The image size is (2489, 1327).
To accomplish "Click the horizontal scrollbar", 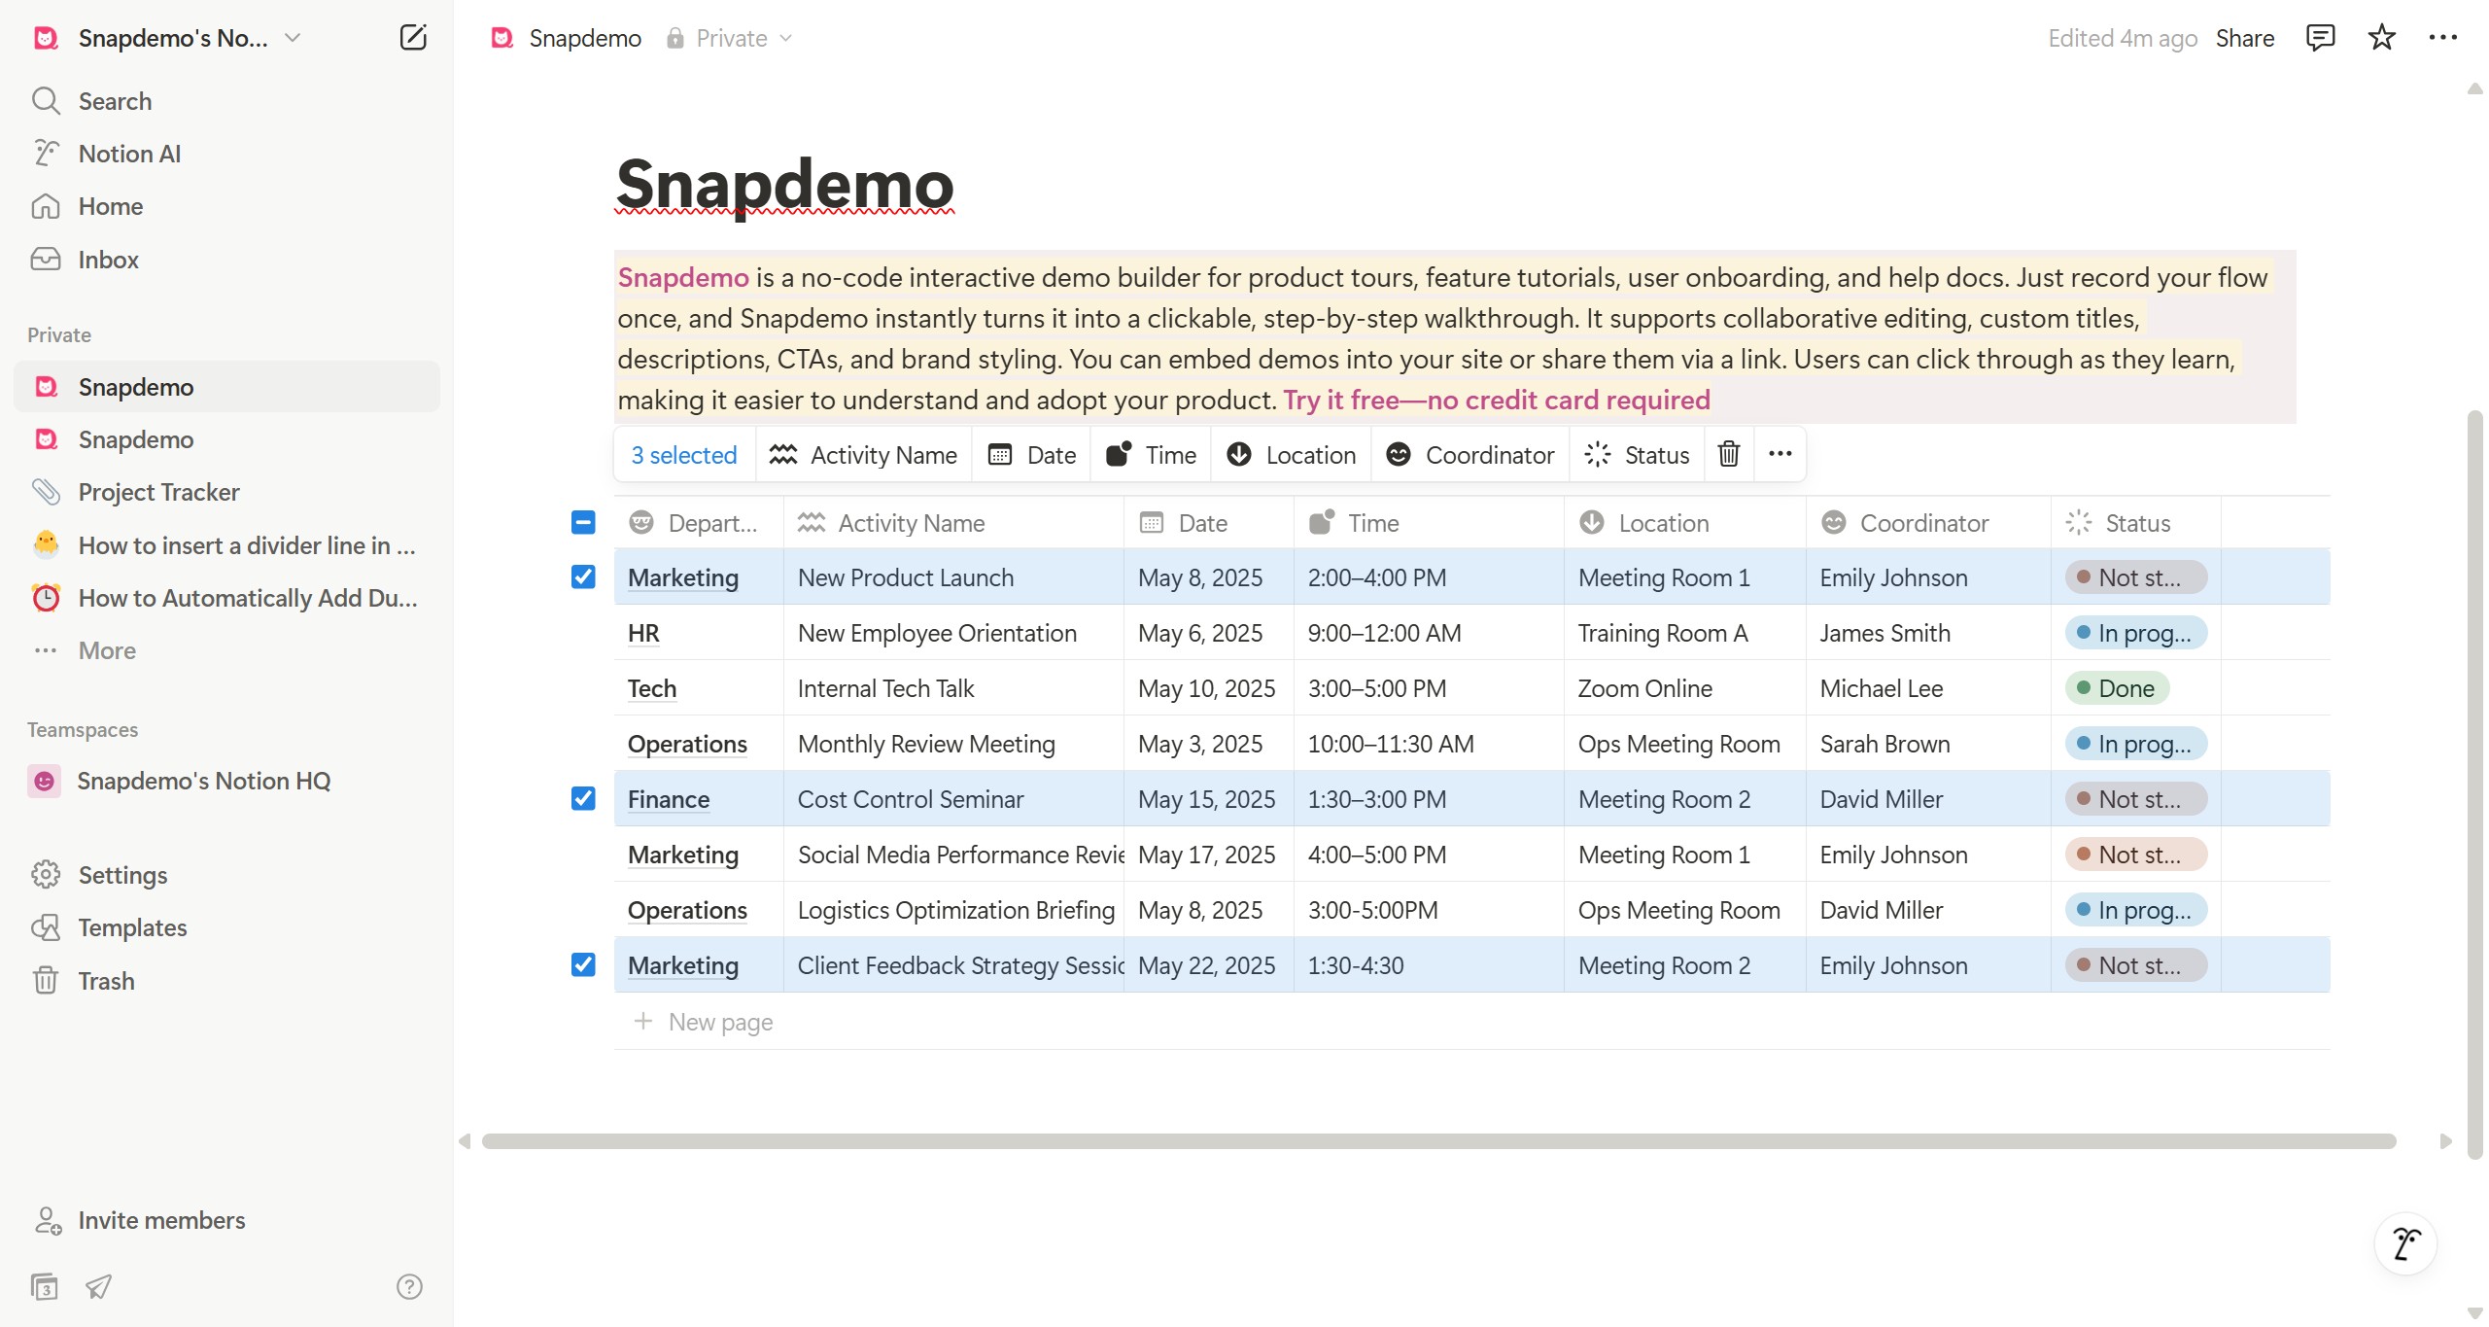I will (1438, 1140).
